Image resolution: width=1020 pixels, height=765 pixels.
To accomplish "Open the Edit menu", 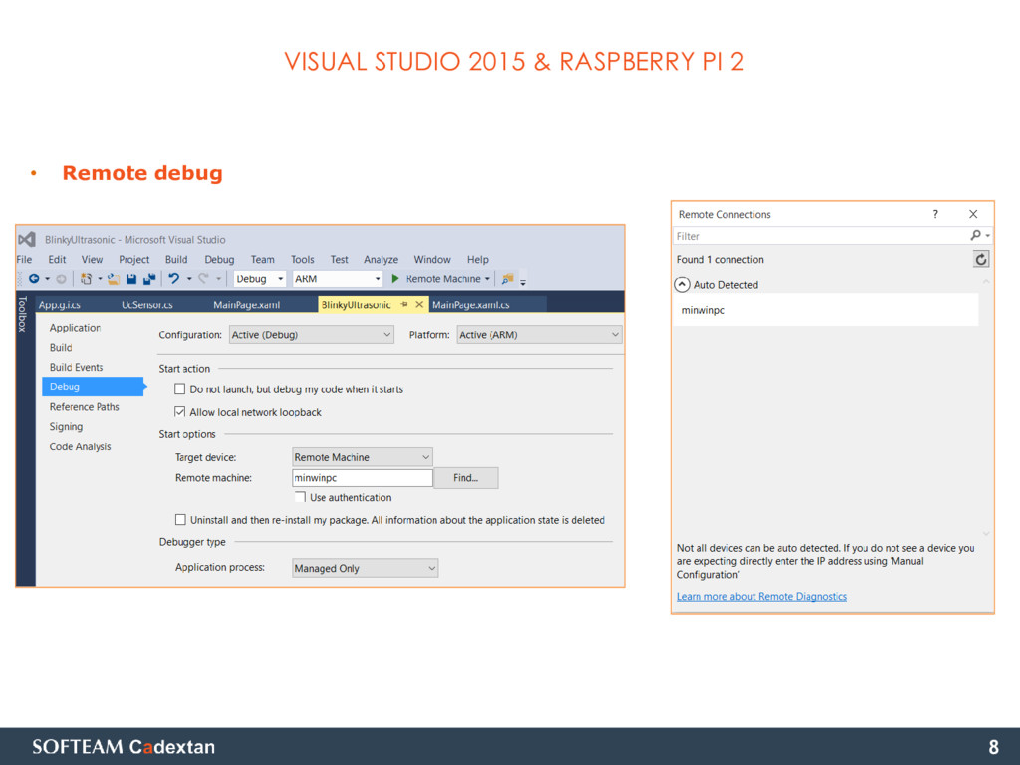I will click(57, 260).
